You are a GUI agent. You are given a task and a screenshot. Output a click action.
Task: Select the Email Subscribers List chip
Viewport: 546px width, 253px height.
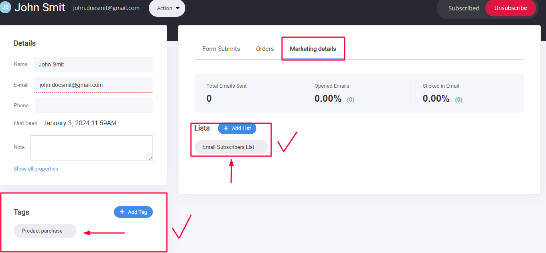[x=228, y=147]
